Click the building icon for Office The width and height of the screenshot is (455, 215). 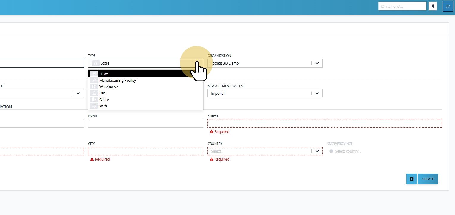point(94,100)
